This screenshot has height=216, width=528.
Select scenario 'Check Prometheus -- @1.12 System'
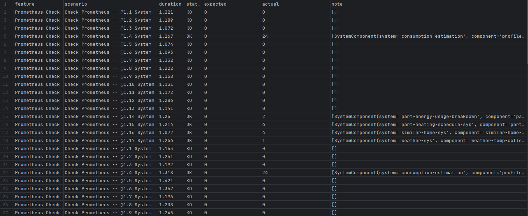(109, 100)
